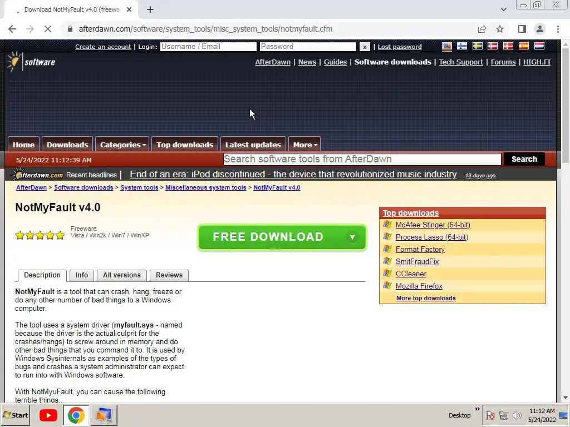Click the icon beside CCleaner
Viewport: 570px width, 427px height.
[x=387, y=274]
